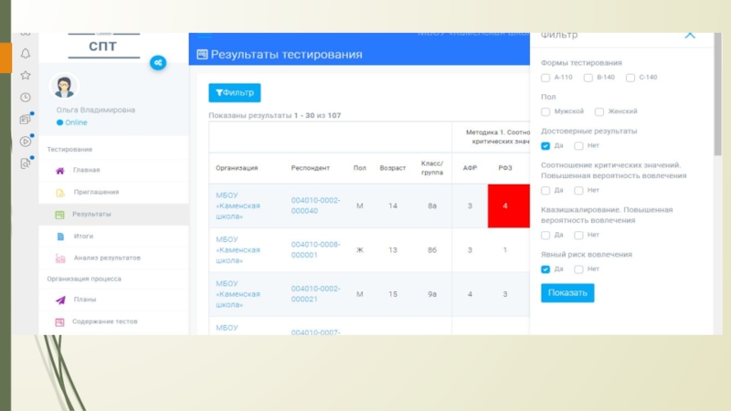Click the user avatar picture
The height and width of the screenshot is (411, 731).
coord(65,87)
